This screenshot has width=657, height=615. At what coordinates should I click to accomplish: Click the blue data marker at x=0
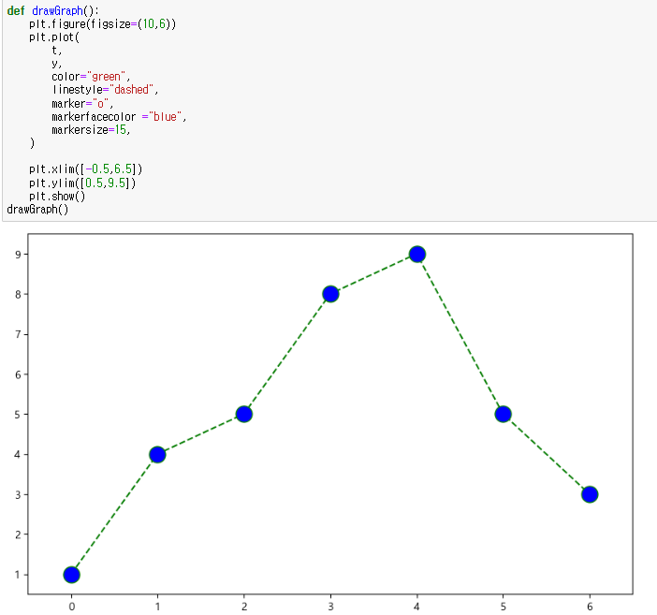click(72, 575)
